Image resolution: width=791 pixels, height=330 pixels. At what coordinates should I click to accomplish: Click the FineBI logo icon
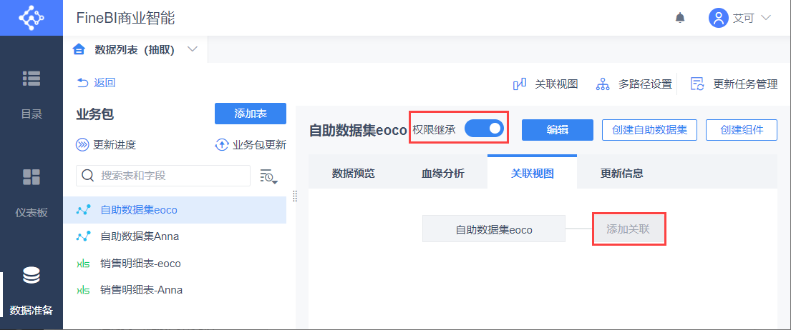(x=31, y=18)
